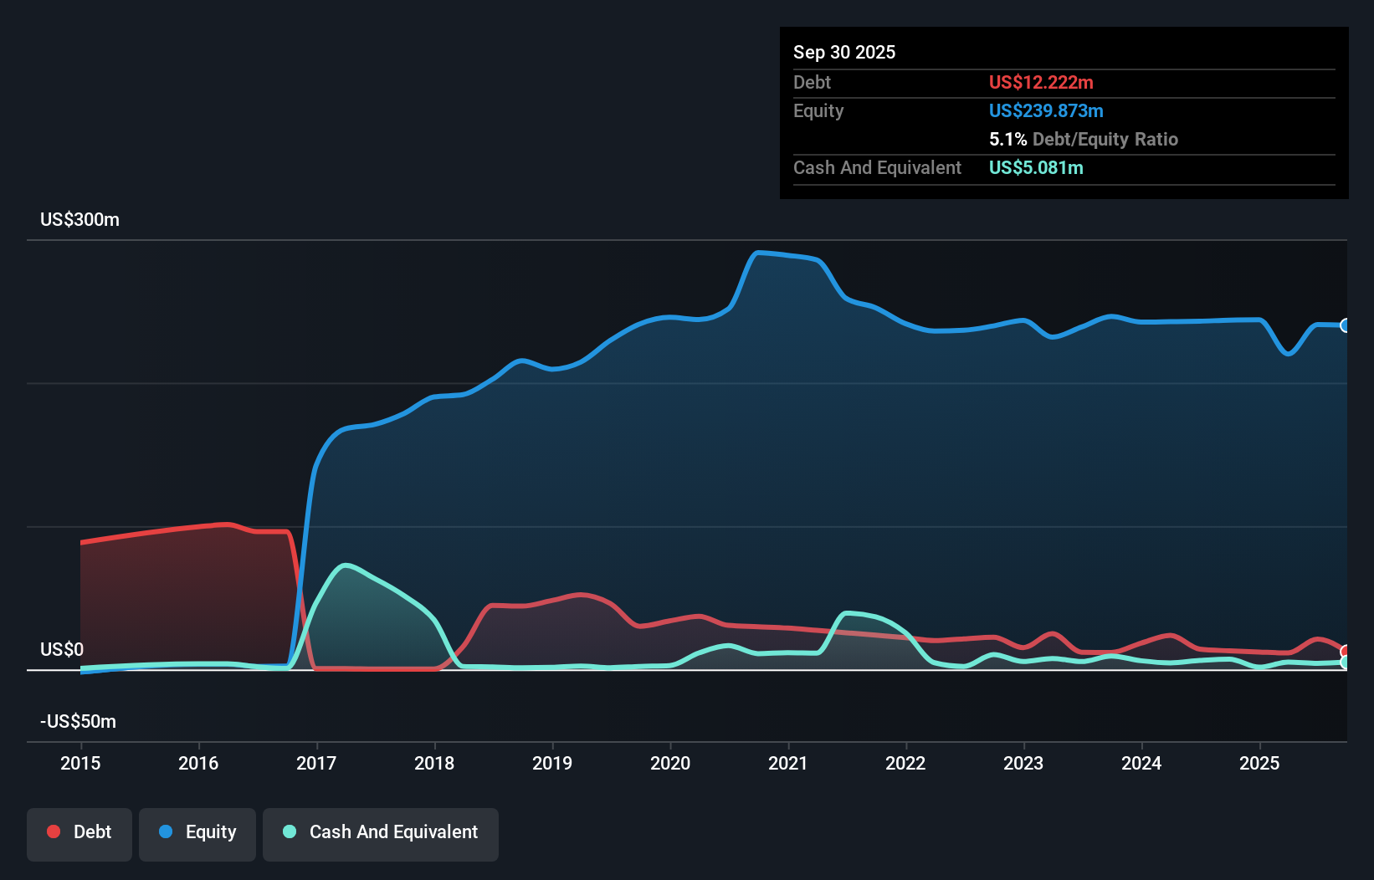Click the US$0 baseline on the chart
Screen dimensions: 1374x880
[x=669, y=669]
